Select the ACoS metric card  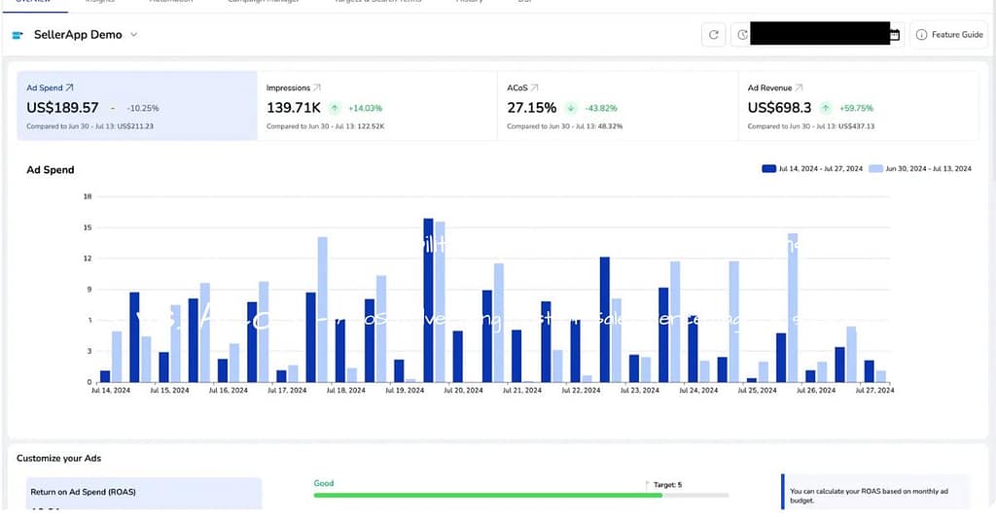[616, 106]
